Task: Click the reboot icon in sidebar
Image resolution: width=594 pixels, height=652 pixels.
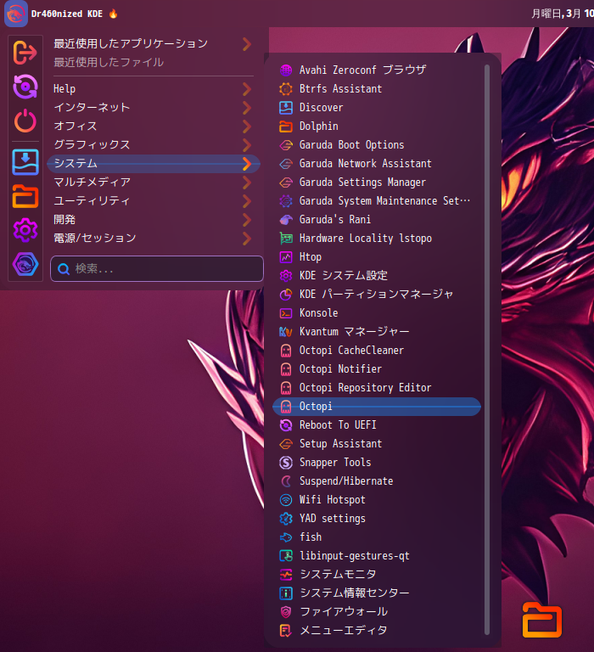Action: (25, 87)
